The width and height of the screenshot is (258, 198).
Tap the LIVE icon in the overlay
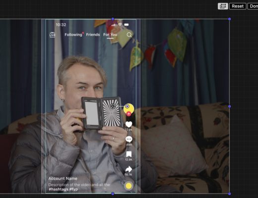tap(52, 35)
